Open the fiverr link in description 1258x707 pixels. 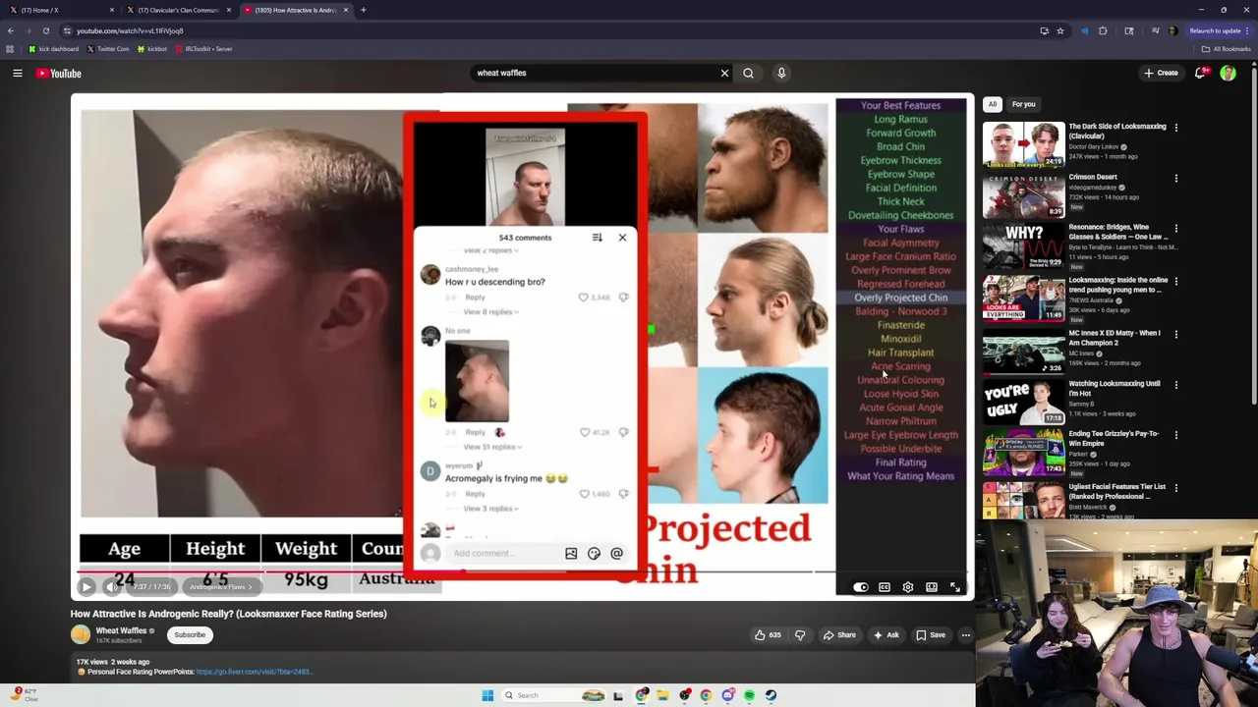pos(254,673)
